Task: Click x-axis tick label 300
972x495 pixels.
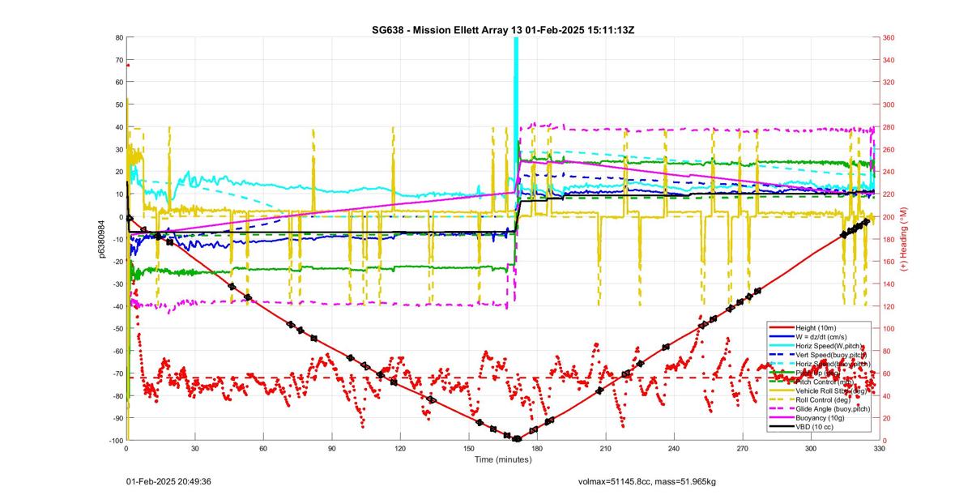Action: click(x=811, y=447)
